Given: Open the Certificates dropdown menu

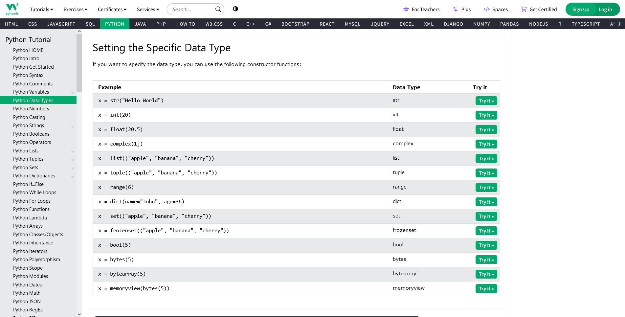Looking at the screenshot, I should [x=112, y=9].
